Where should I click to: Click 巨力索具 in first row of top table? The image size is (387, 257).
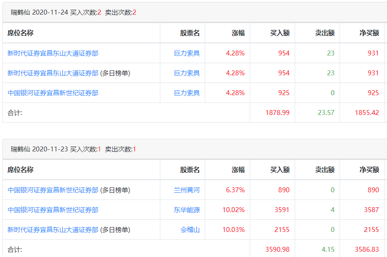pyautogui.click(x=187, y=53)
